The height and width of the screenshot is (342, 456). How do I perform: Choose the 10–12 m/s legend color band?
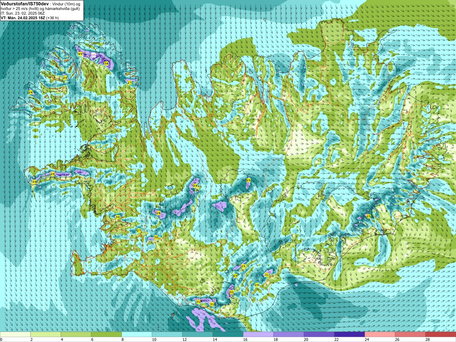[167, 335]
